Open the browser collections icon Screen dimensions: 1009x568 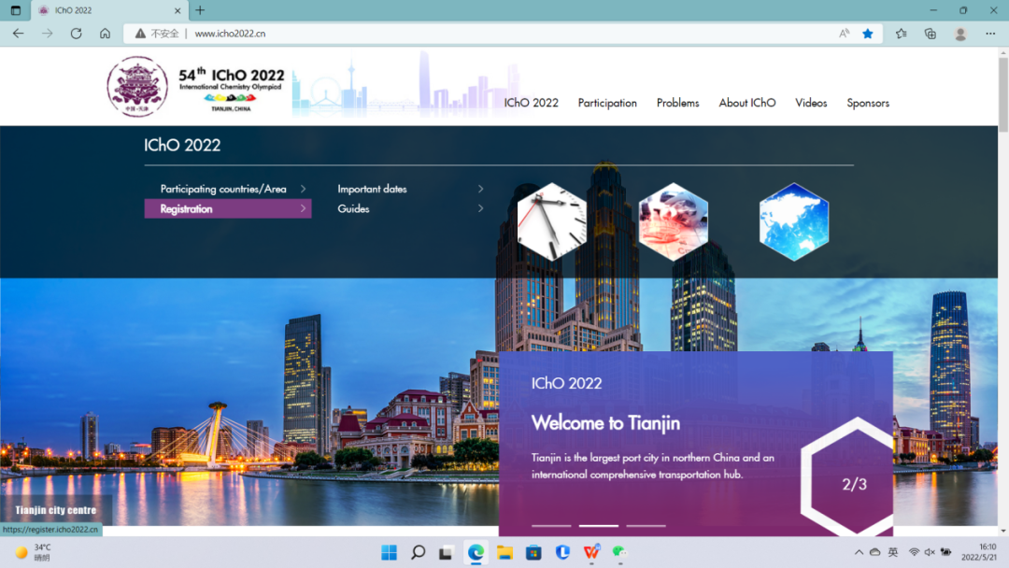[x=930, y=34]
